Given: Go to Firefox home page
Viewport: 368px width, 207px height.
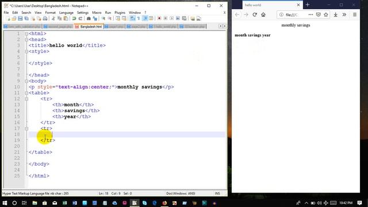Looking at the screenshot, I should pos(263,14).
